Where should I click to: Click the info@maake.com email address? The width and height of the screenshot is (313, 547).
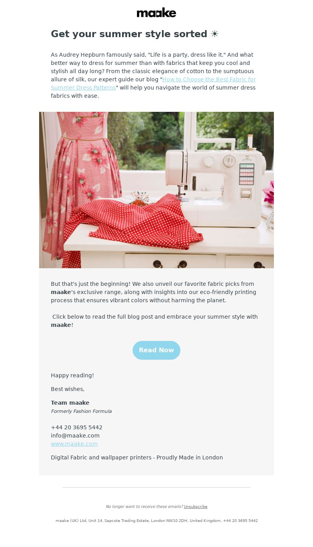tap(75, 436)
